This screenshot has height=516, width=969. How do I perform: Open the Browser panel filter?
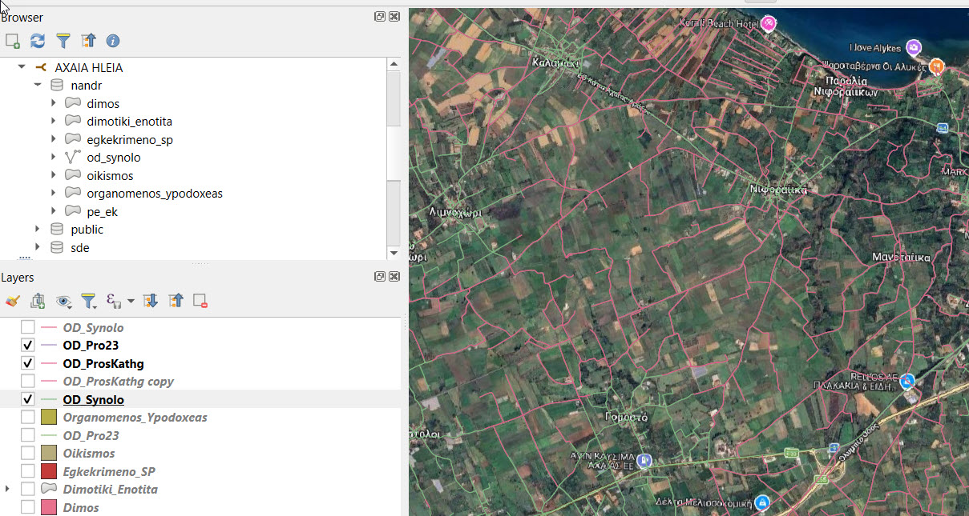[x=63, y=40]
